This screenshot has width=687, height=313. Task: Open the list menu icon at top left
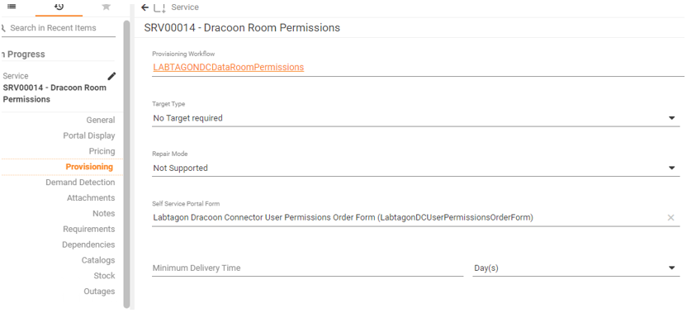click(x=12, y=6)
